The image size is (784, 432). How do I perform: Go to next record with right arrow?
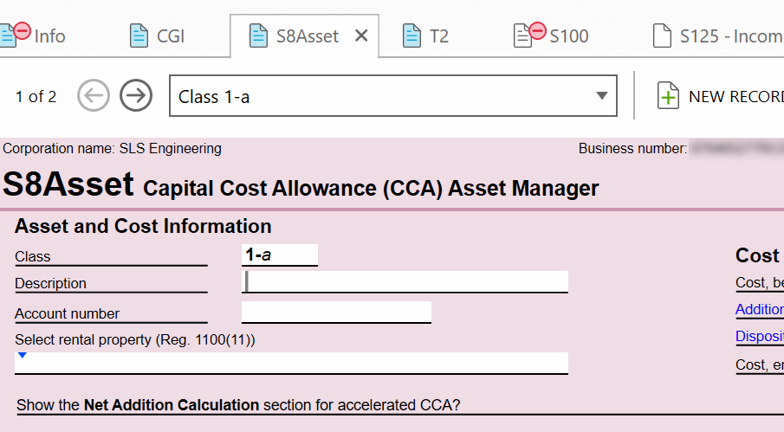(x=136, y=95)
